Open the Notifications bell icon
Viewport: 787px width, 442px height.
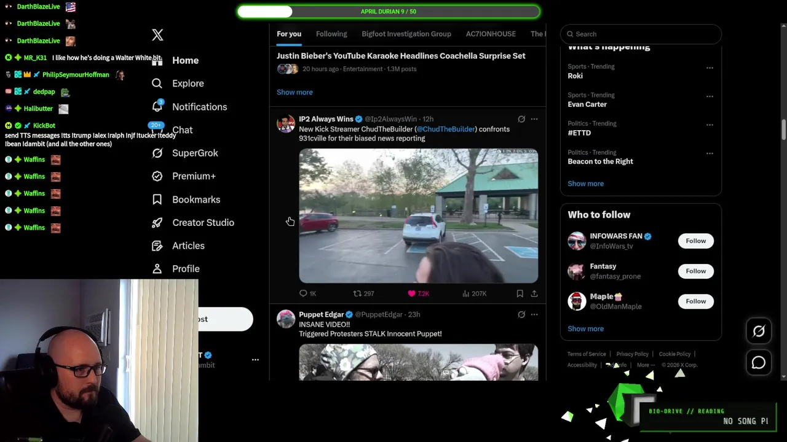[157, 106]
